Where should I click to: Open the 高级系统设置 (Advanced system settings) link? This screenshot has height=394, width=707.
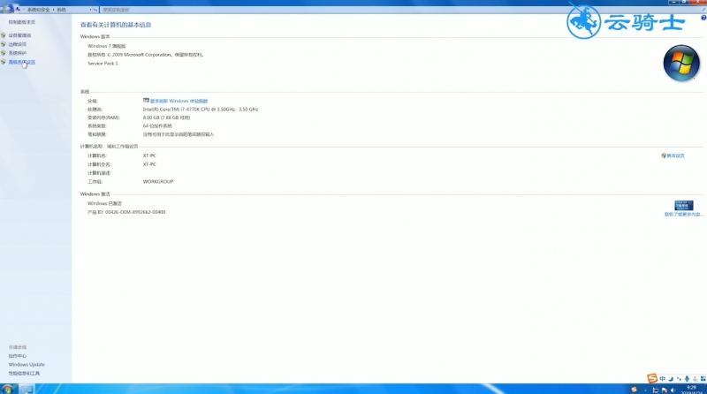(x=21, y=62)
